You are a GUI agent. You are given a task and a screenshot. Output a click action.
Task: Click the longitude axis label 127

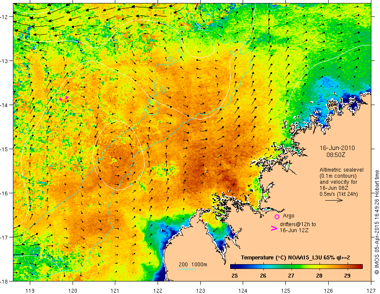pyautogui.click(x=371, y=291)
